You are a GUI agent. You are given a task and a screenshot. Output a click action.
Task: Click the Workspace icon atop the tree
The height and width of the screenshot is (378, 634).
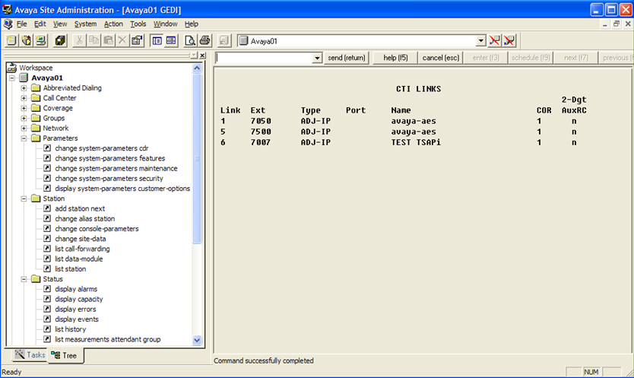tap(11, 68)
